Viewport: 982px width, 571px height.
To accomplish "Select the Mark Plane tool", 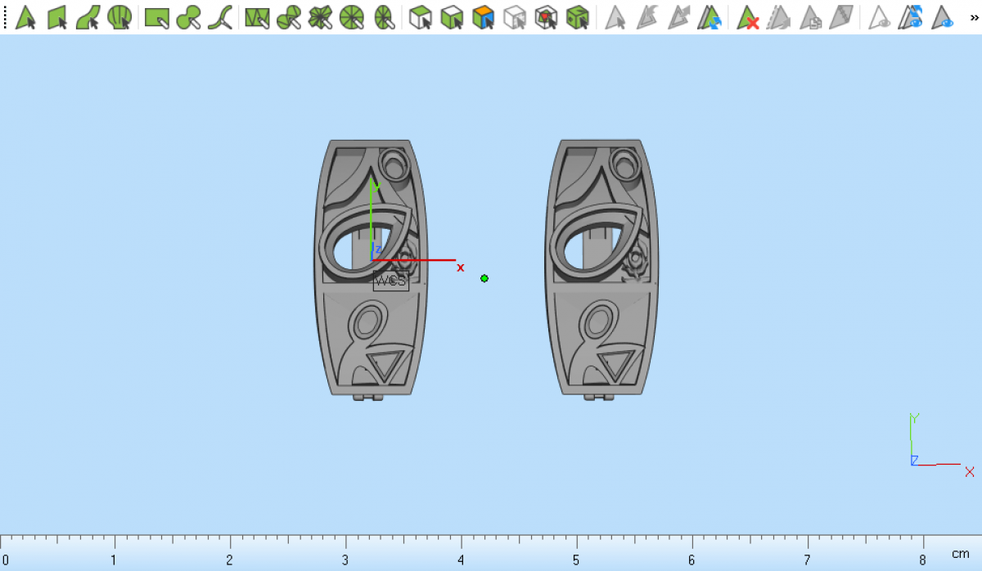I will (x=56, y=16).
